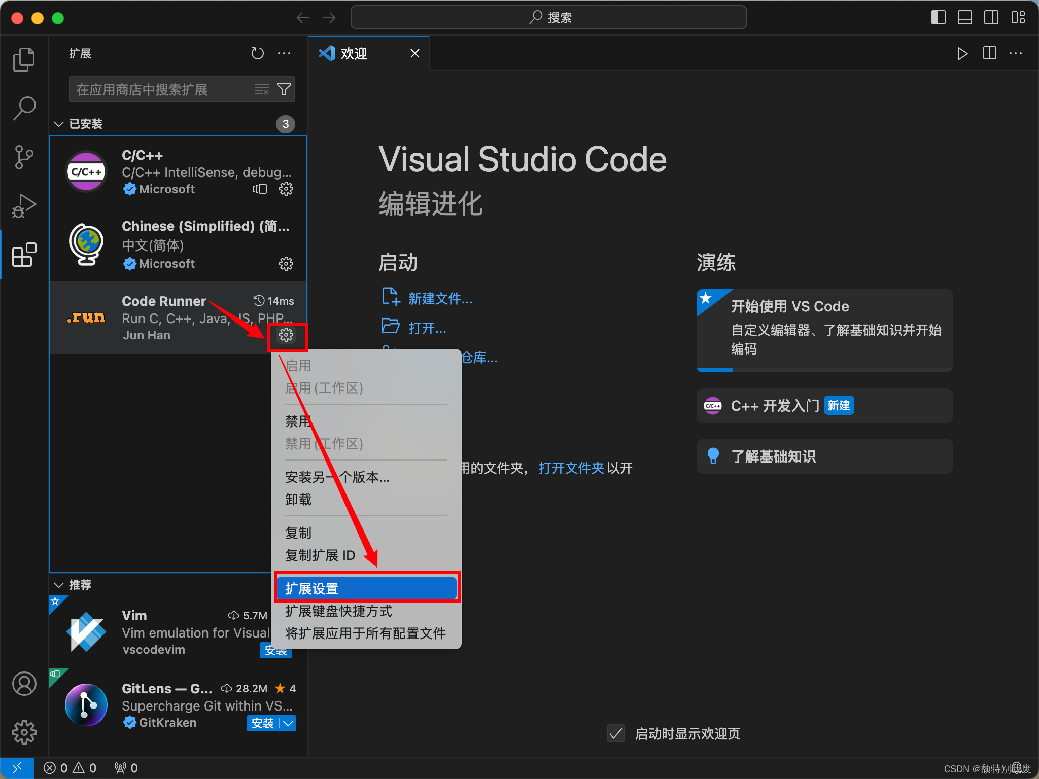1039x779 pixels.
Task: Close the 欢迎 tab
Action: coord(415,53)
